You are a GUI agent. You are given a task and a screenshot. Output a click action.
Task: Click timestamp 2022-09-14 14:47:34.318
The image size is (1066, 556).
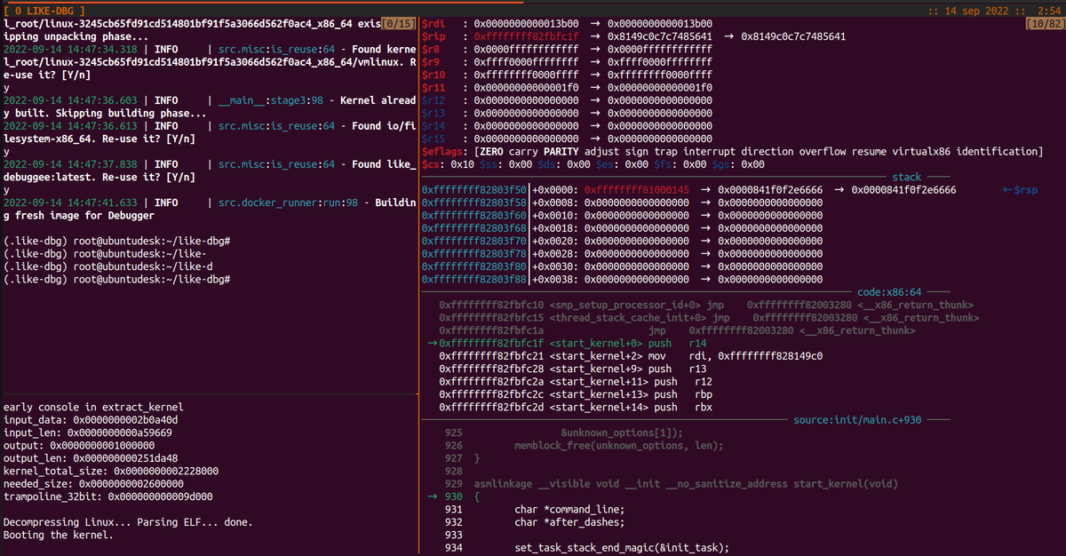(71, 49)
